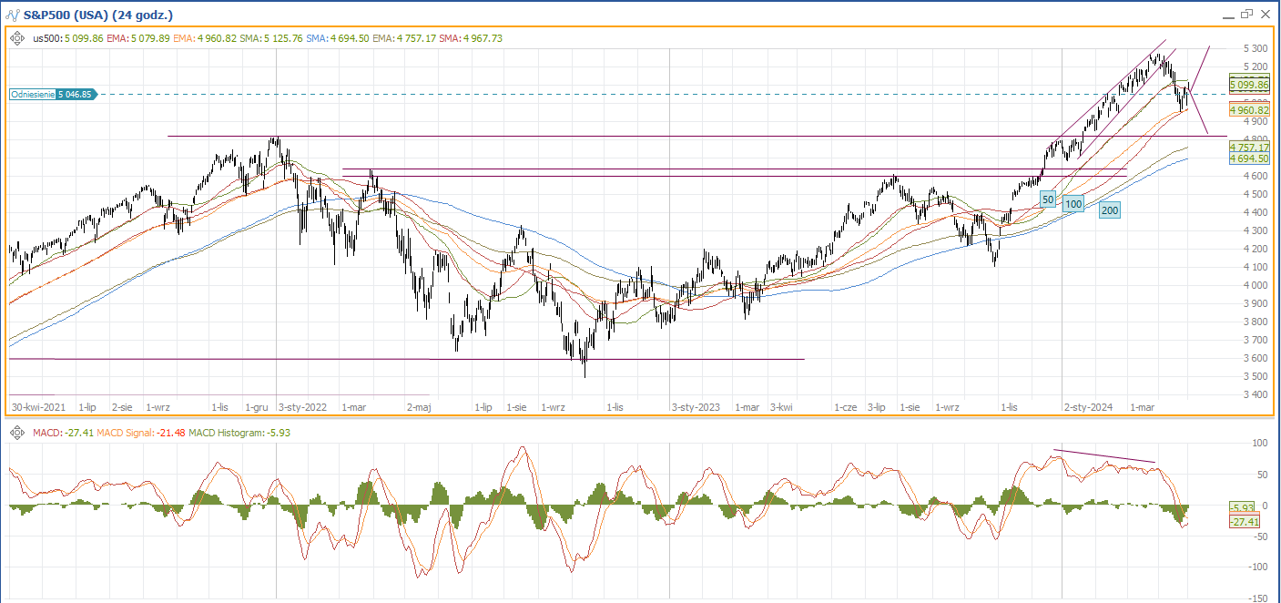
Task: Select the Odniesienie 5 046.85 reference marker
Action: coord(54,94)
